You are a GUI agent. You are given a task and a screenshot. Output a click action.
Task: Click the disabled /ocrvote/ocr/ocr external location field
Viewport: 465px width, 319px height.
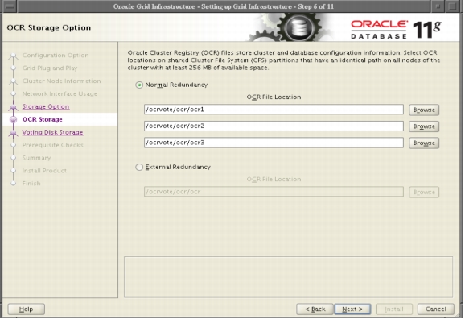coord(274,192)
